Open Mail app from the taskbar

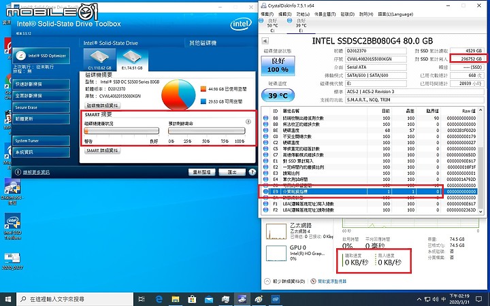pyautogui.click(x=209, y=299)
